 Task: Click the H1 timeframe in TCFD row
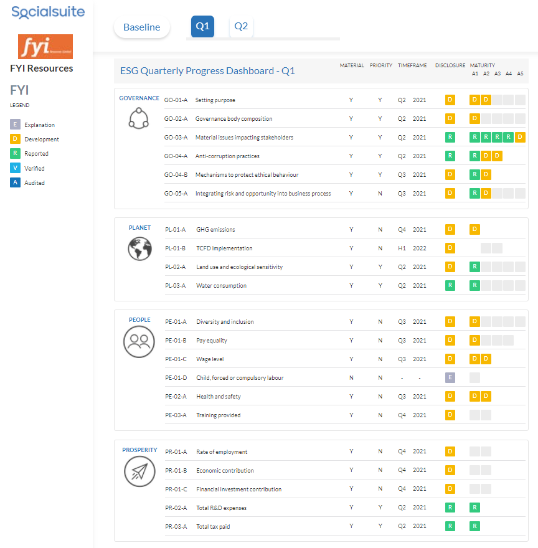point(402,248)
